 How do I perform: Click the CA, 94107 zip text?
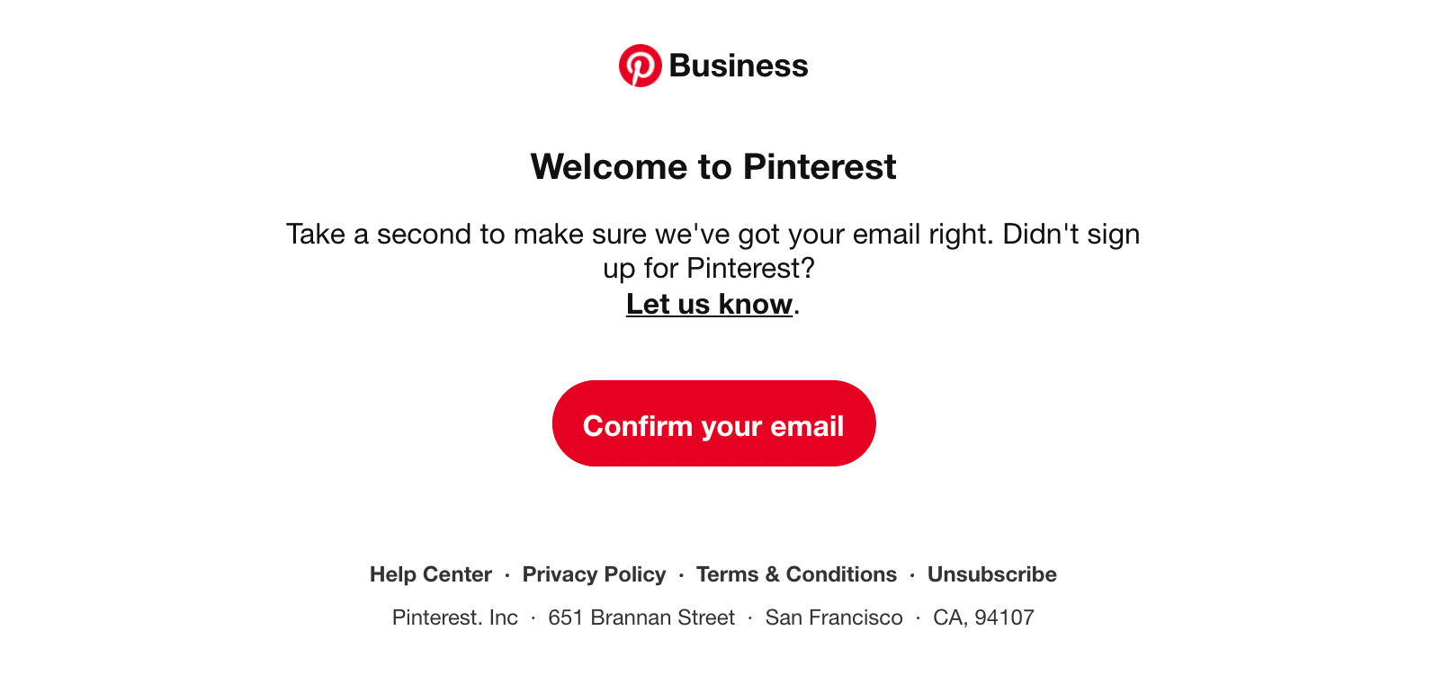[984, 617]
